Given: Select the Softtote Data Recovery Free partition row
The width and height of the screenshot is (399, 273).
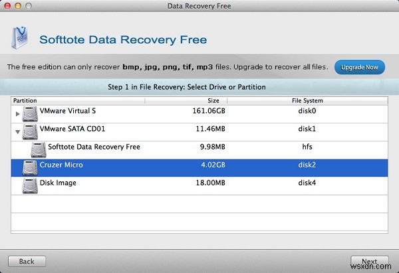Looking at the screenshot, I should (199, 147).
